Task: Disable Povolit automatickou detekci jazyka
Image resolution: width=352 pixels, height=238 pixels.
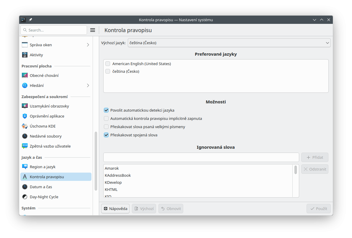Action: click(106, 110)
